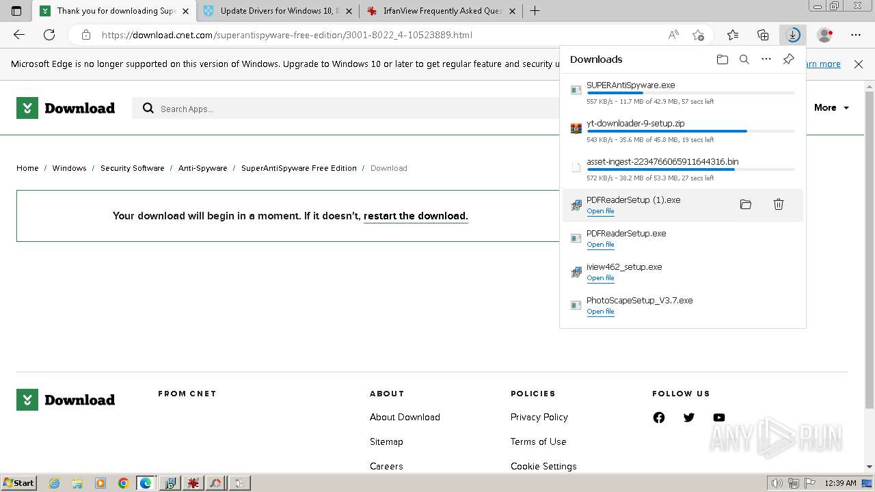Switch to the Update Drivers for Windows tab

[x=277, y=11]
